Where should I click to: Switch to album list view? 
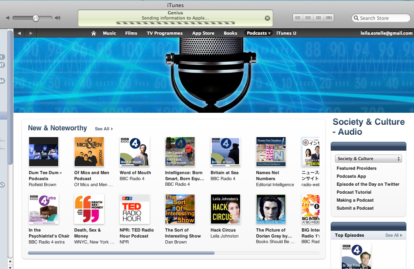coord(308,18)
